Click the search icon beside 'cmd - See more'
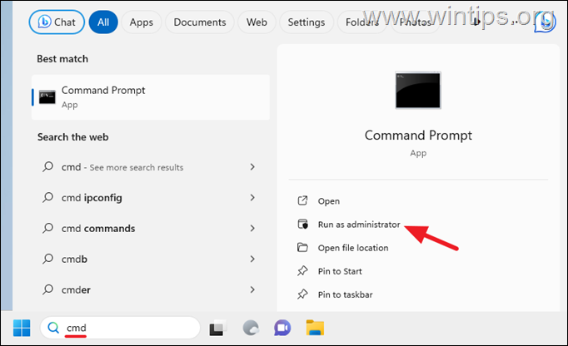This screenshot has height=346, width=568. click(47, 167)
